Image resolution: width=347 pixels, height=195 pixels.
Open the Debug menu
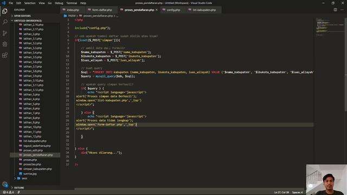(59, 3)
